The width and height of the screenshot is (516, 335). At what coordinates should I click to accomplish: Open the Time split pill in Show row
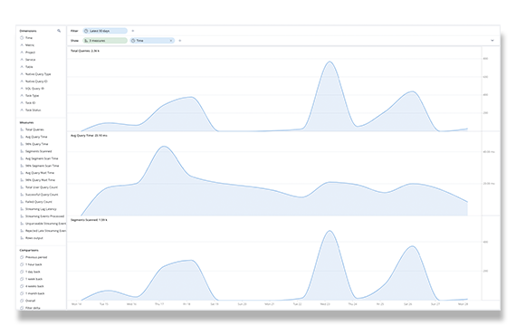152,41
